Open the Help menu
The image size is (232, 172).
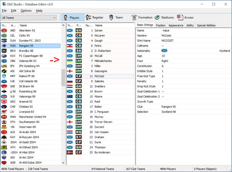39,11
